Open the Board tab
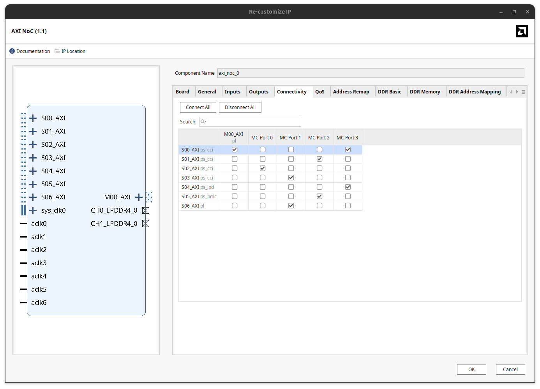Image resolution: width=540 pixels, height=389 pixels. tap(182, 92)
